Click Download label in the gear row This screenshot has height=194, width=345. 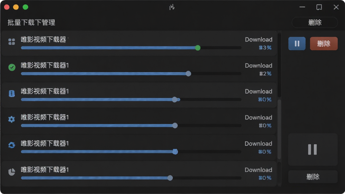pyautogui.click(x=258, y=118)
